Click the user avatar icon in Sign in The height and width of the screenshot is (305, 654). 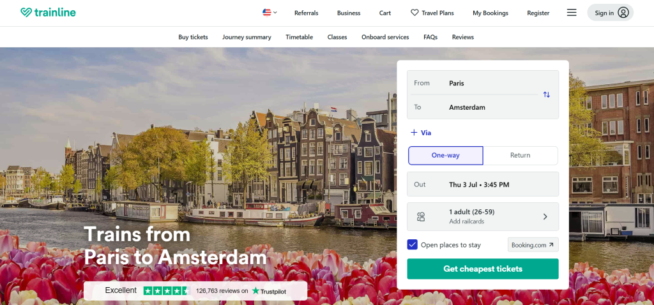[x=623, y=13]
